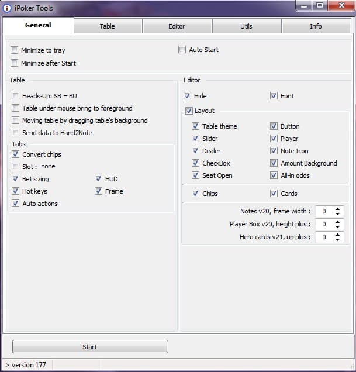This screenshot has width=356, height=372.
Task: Uncheck the Dealer option
Action: [195, 151]
